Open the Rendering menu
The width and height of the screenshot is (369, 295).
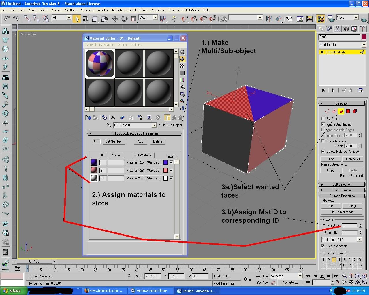pyautogui.click(x=158, y=10)
